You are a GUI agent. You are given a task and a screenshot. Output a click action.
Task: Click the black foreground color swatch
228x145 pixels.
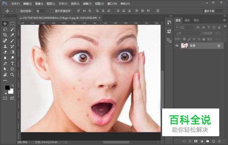coord(7,87)
